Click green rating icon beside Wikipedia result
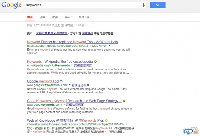200x136 pixels. click(95, 61)
